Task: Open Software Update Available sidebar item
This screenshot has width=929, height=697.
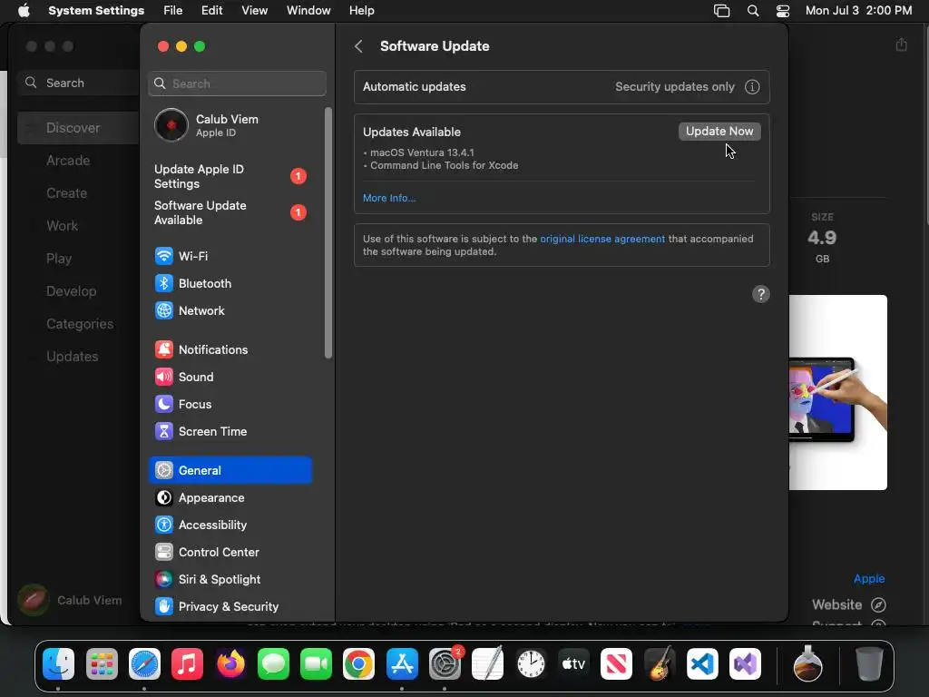Action: [x=231, y=212]
